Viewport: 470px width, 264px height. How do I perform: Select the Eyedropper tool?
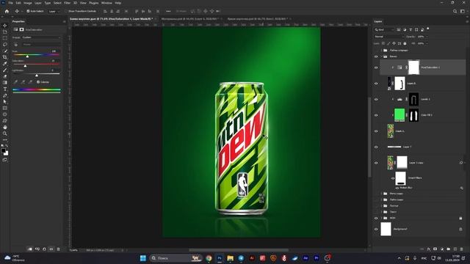point(5,64)
